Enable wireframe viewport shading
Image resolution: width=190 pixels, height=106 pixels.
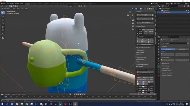pos(148,9)
